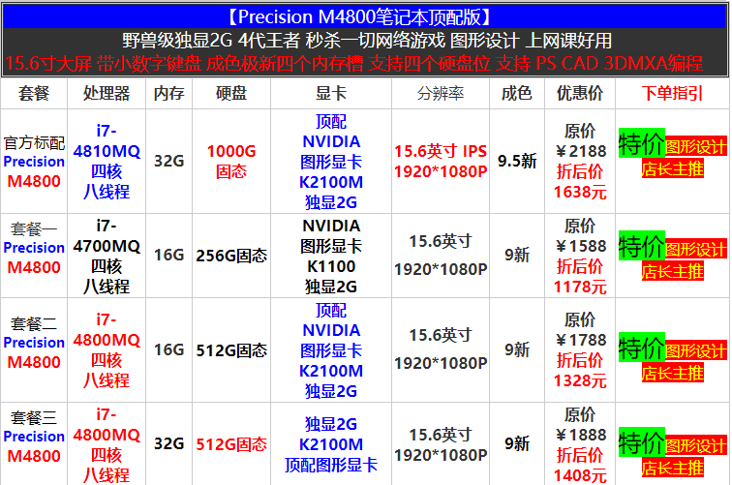732x485 pixels.
Task: Click the black 512G固态 cell in 套餐二 row
Action: (231, 350)
